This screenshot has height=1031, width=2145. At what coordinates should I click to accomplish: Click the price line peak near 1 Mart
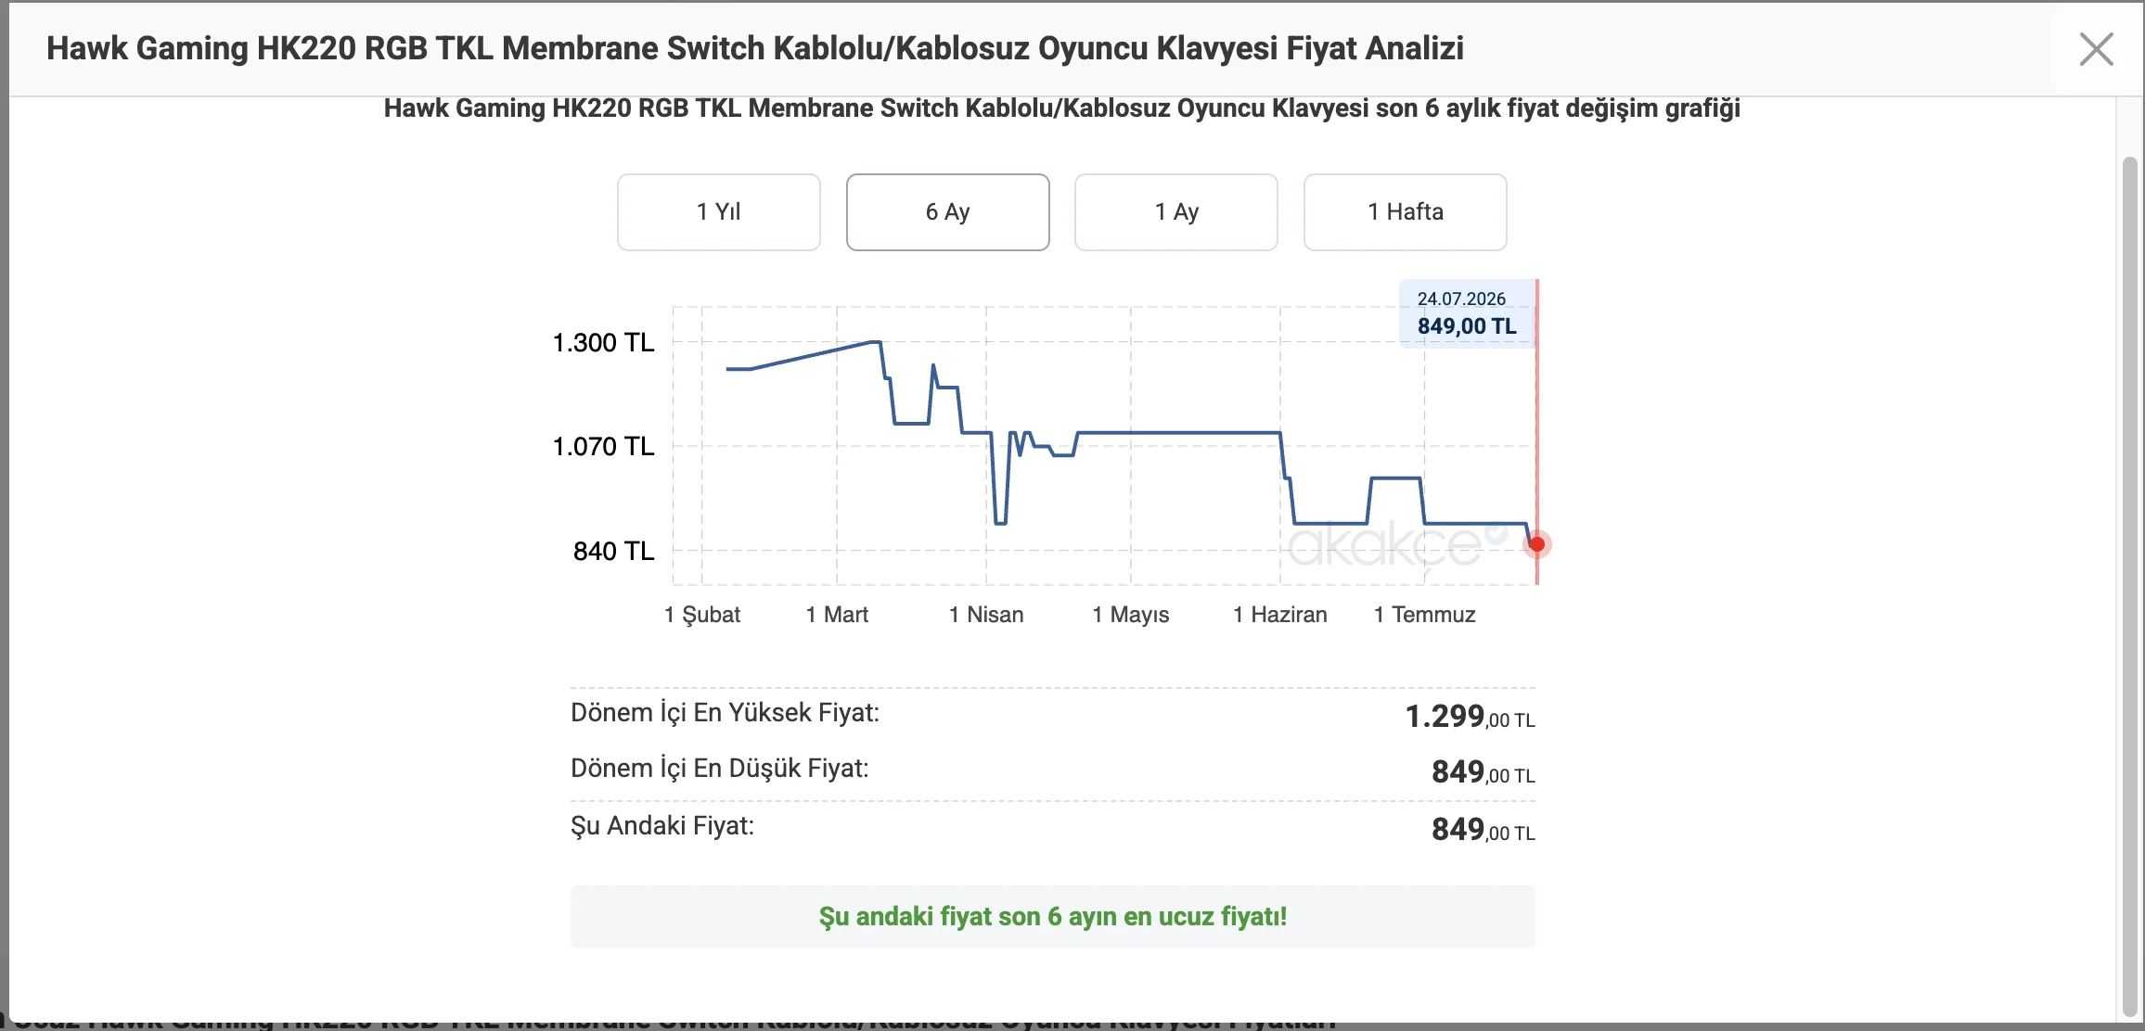tap(875, 342)
